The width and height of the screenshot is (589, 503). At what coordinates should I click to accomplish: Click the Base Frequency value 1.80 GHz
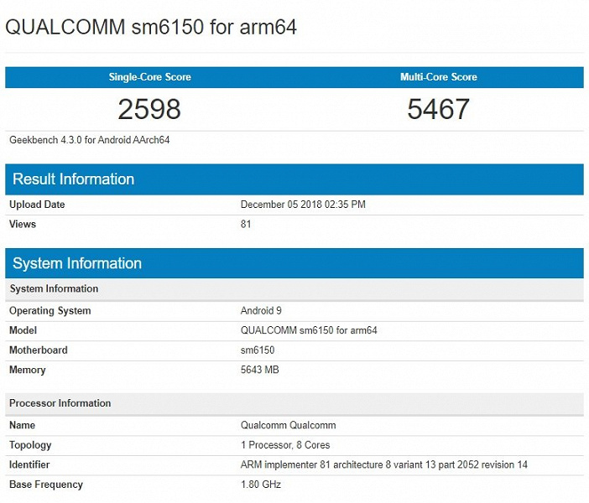coord(261,485)
